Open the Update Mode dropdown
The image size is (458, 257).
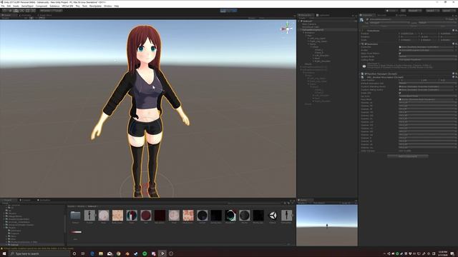point(427,56)
